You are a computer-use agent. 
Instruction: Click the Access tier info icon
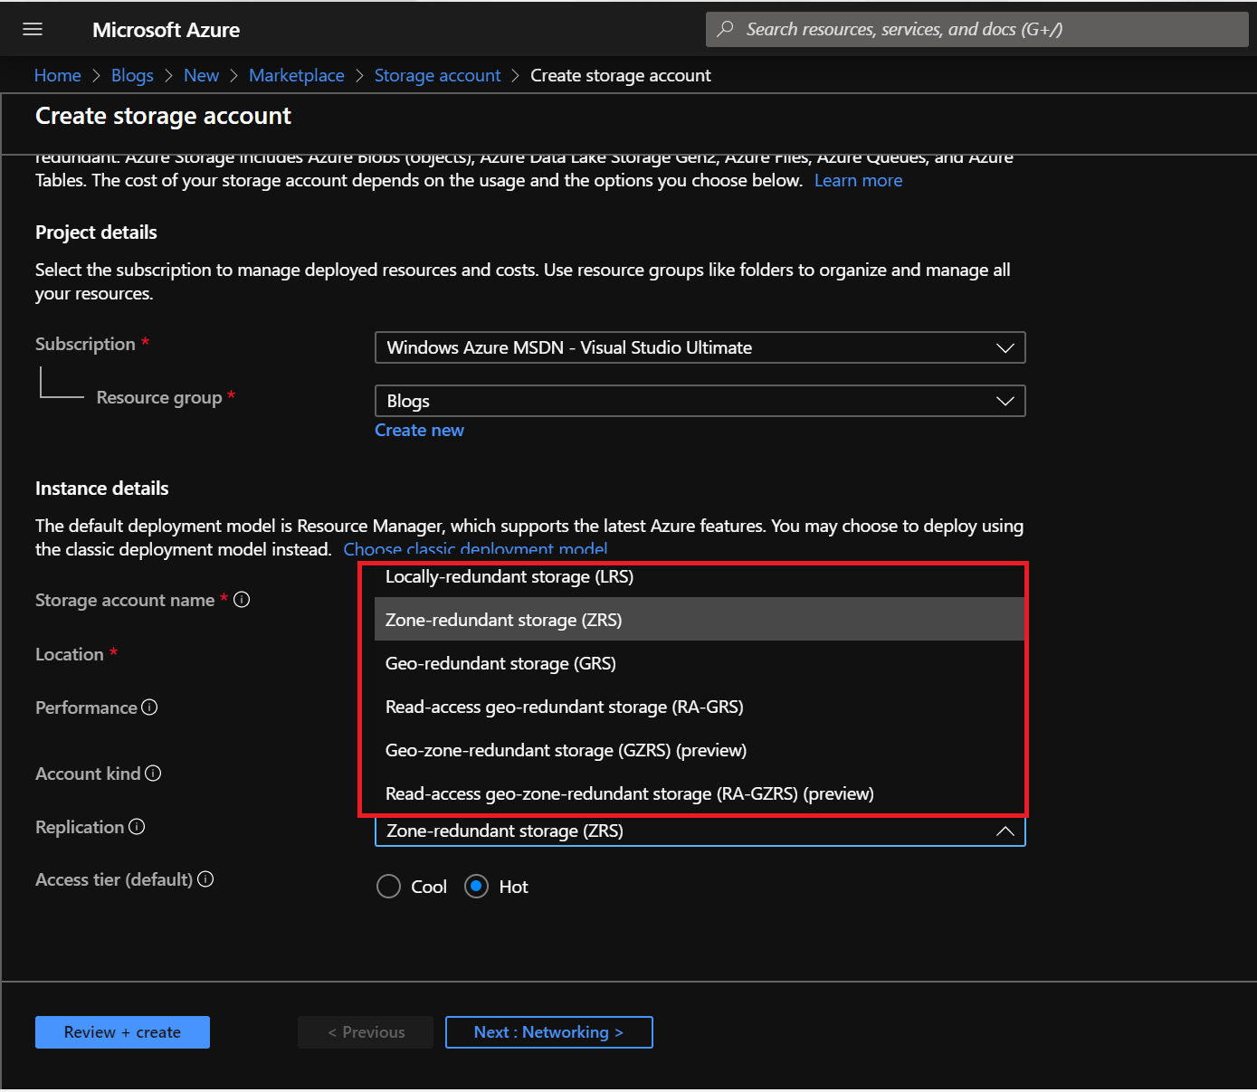coord(205,878)
